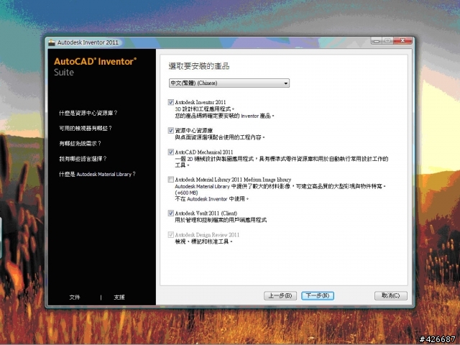Open the 支援 support link

tap(119, 297)
